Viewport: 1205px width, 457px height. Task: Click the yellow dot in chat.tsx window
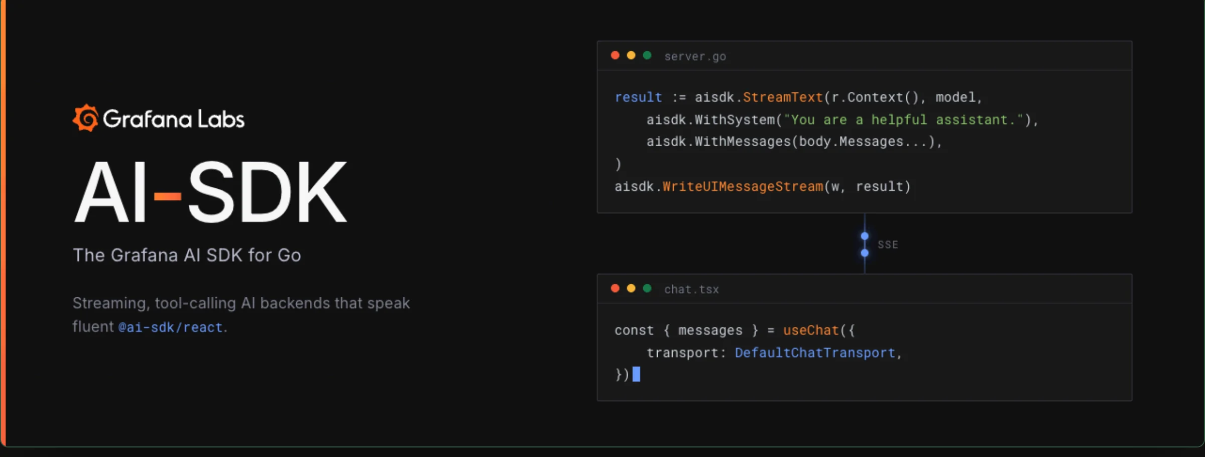point(631,288)
